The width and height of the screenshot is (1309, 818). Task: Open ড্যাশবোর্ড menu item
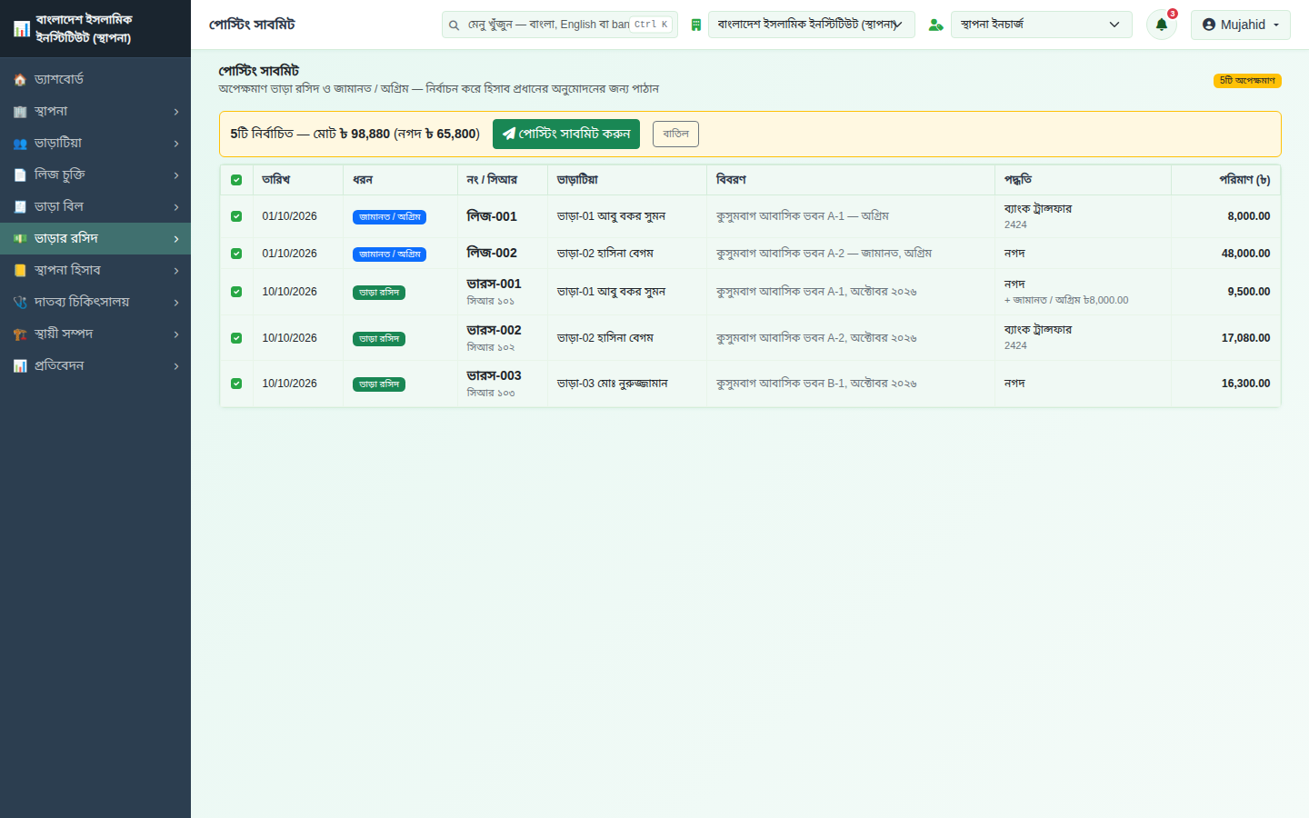(95, 80)
